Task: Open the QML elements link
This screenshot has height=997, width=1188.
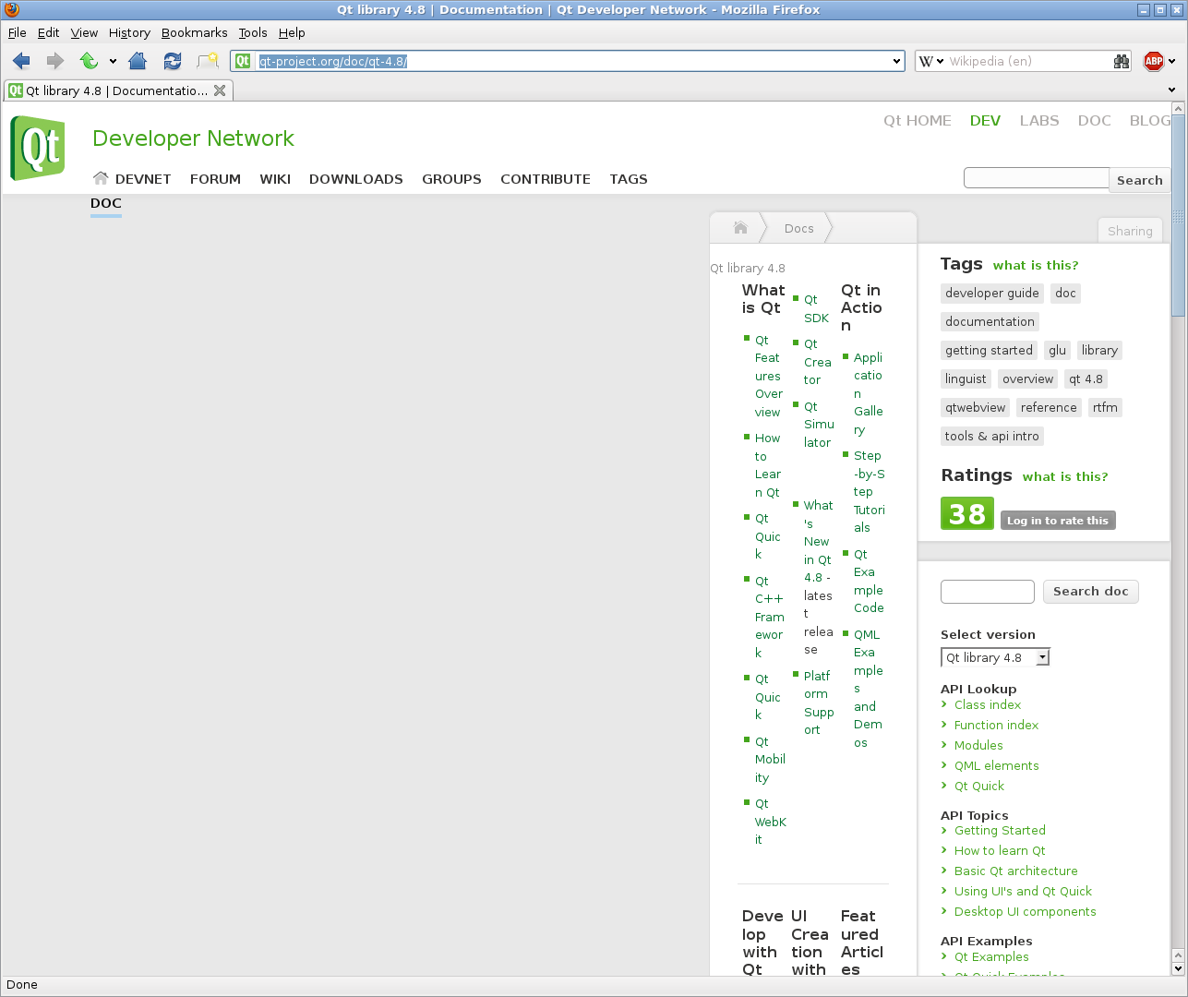Action: [997, 765]
